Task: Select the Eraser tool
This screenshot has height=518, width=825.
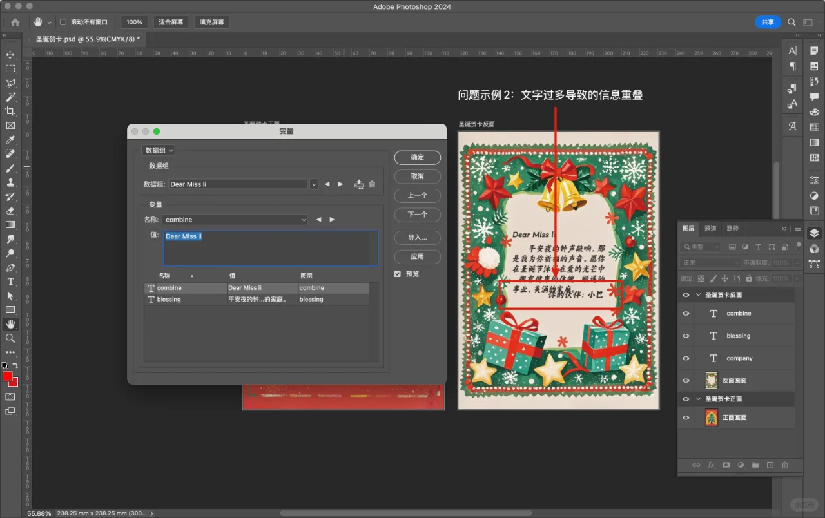Action: click(10, 211)
